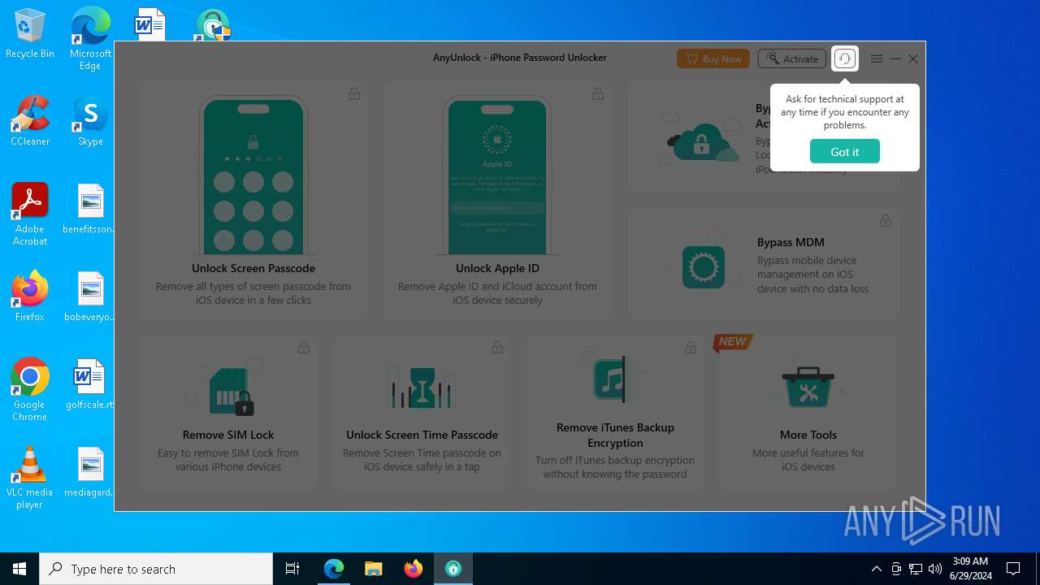Open Microsoft Edge desktop shortcut
The width and height of the screenshot is (1040, 585).
90,39
